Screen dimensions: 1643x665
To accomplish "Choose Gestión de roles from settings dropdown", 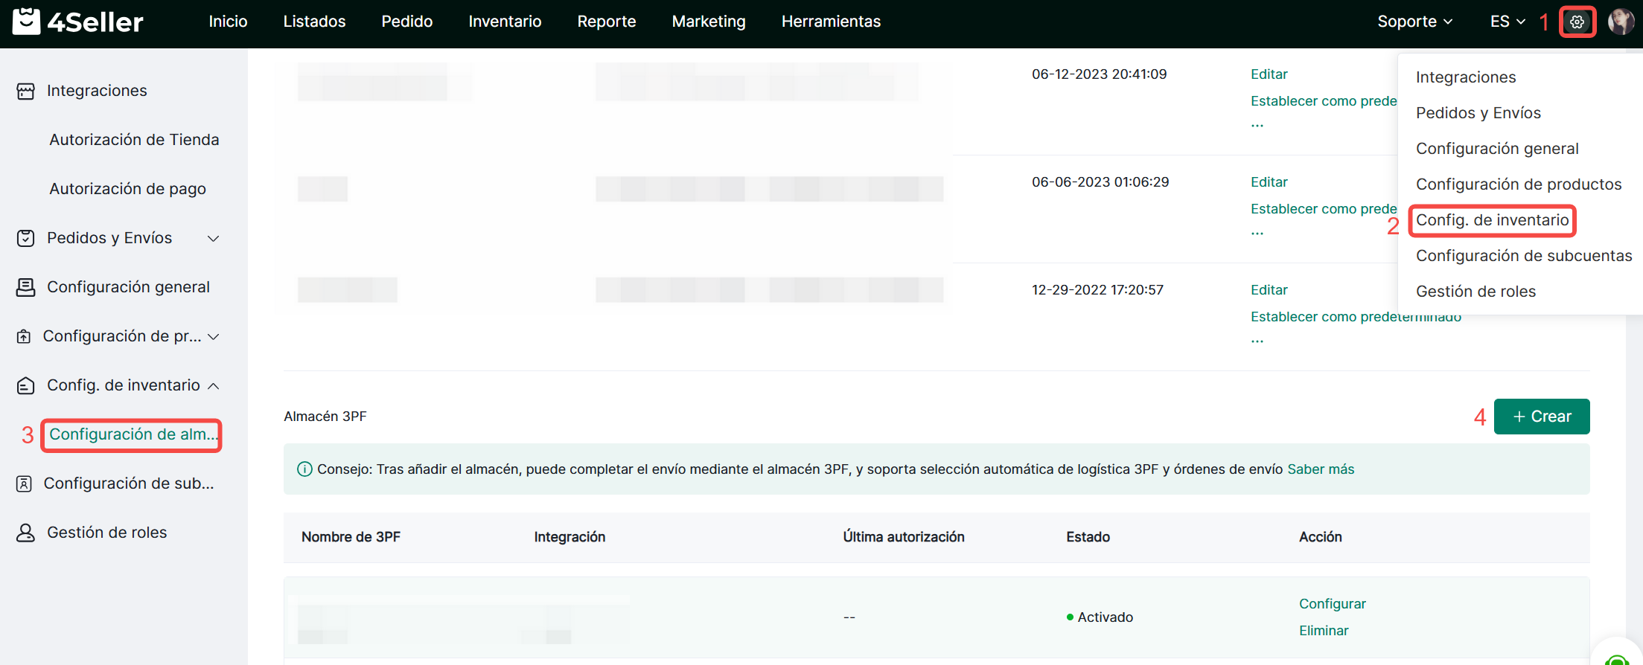I will (x=1475, y=292).
